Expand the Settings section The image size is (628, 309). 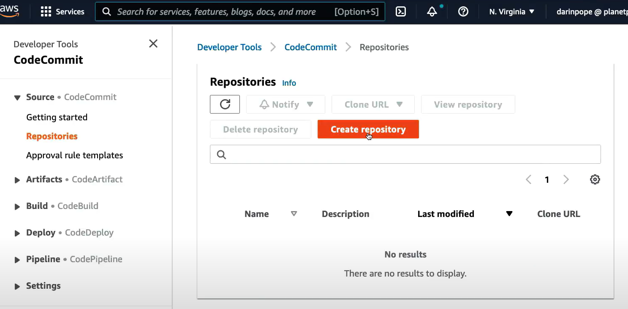click(17, 286)
